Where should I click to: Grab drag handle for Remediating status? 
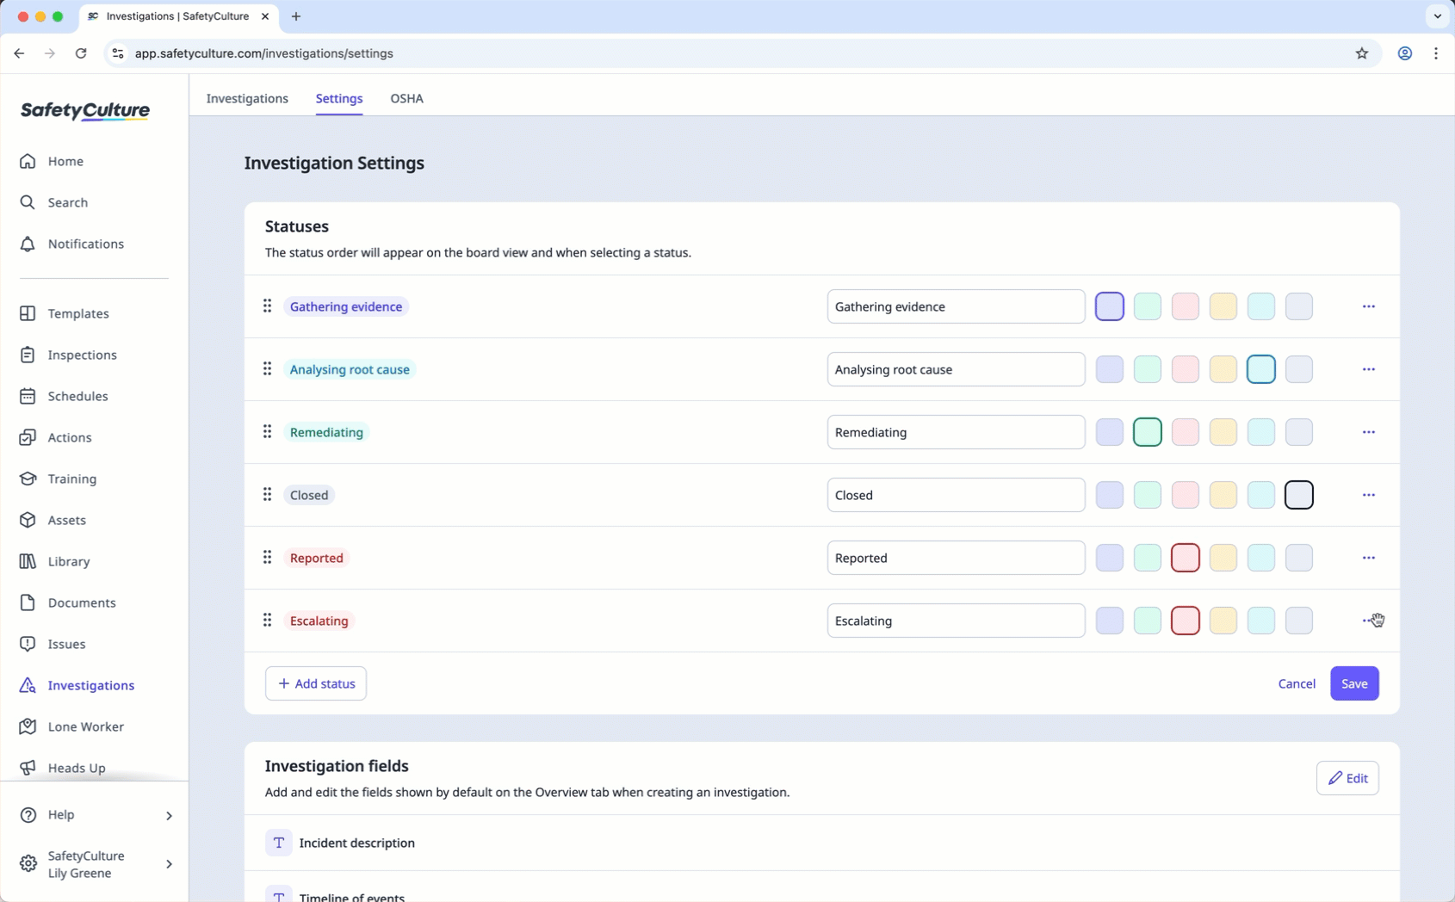click(267, 431)
